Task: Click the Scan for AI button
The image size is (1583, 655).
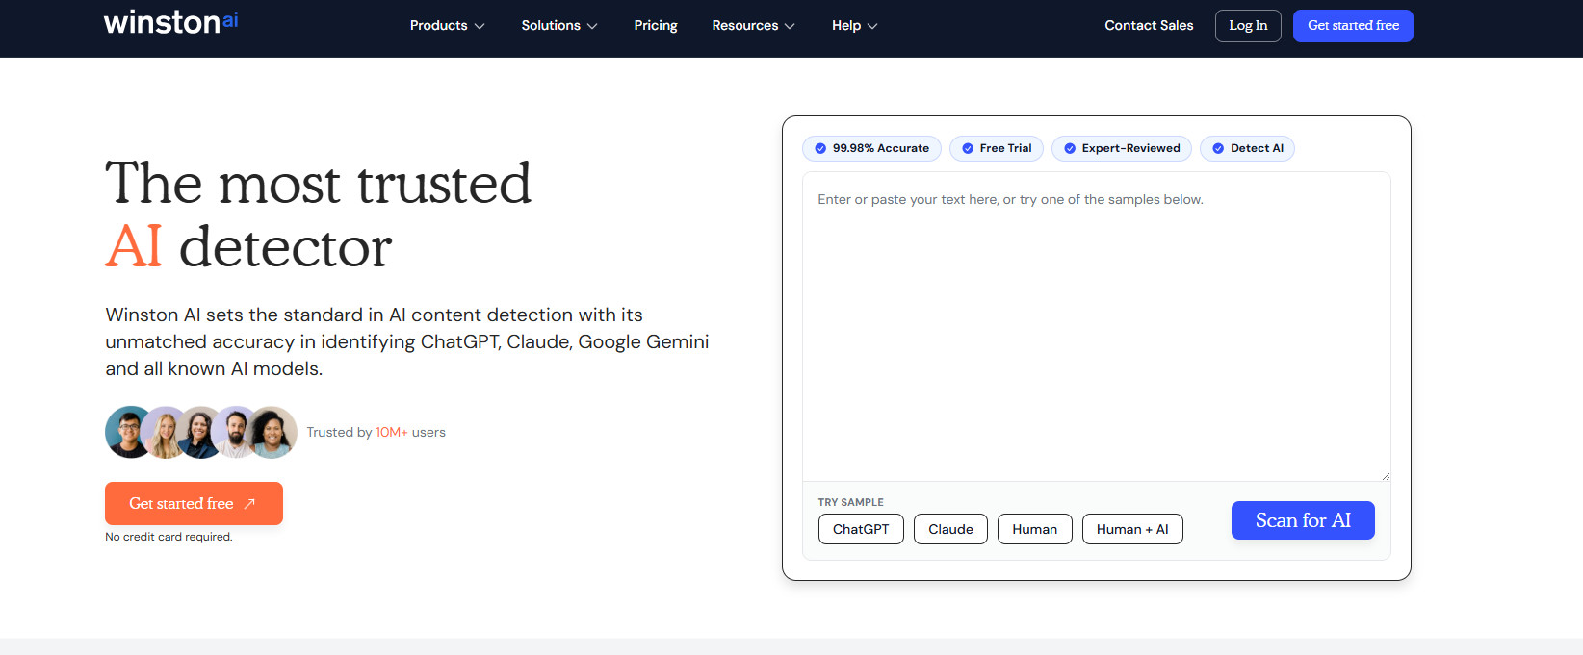Action: coord(1303,520)
